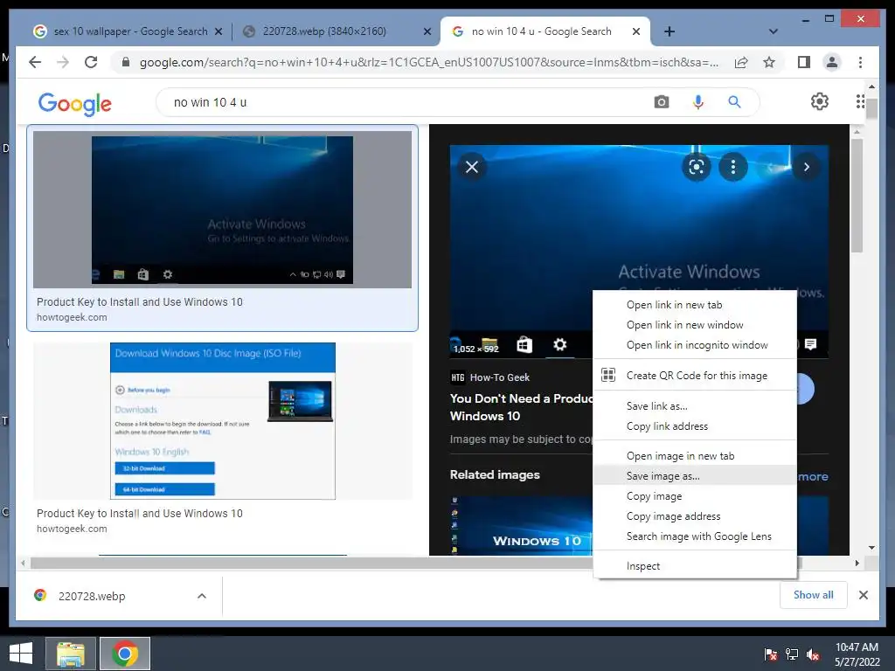Select Inspect in the context menu
The height and width of the screenshot is (671, 895).
pos(695,566)
